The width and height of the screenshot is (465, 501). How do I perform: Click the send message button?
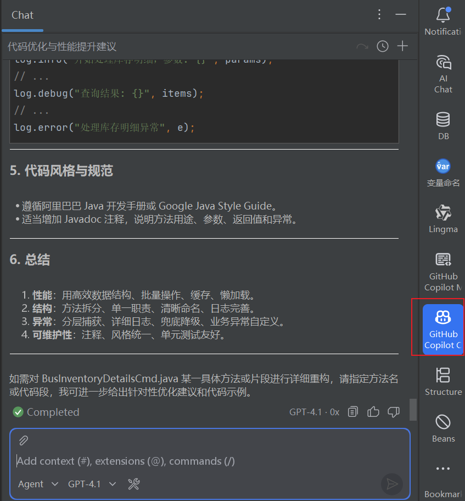click(392, 484)
